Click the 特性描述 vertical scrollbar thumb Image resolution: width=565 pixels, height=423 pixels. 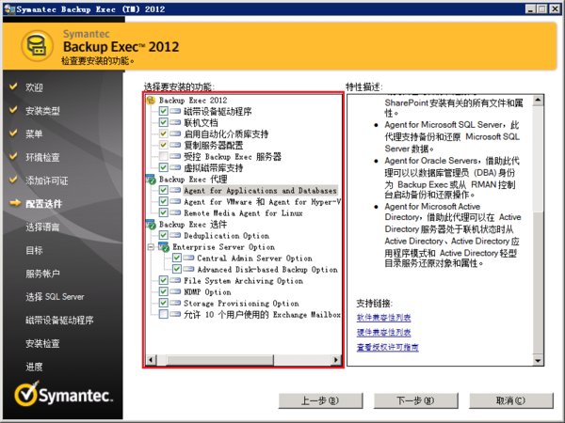point(538,159)
